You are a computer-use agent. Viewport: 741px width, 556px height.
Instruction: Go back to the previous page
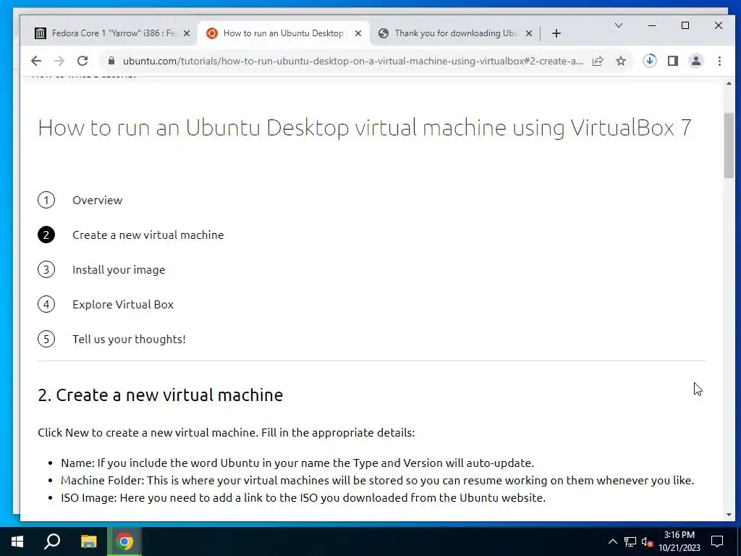tap(36, 61)
